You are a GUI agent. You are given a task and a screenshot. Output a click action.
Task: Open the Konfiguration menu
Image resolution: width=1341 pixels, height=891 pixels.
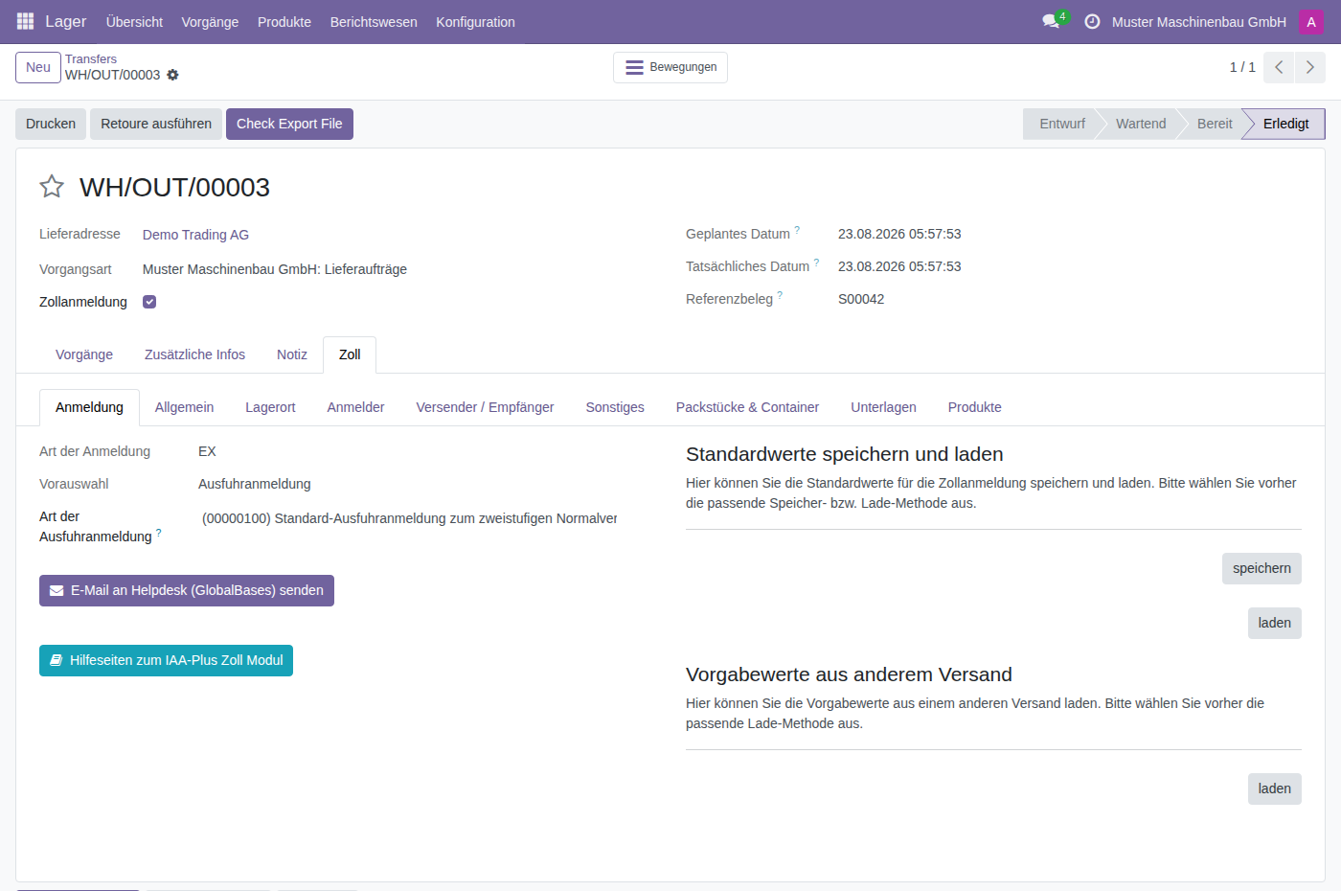pos(475,21)
